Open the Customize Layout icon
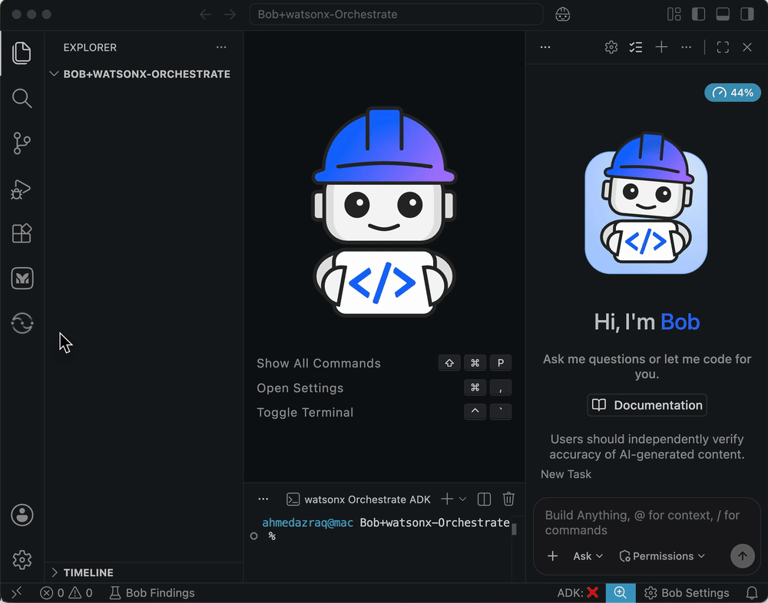The height and width of the screenshot is (603, 768). [x=674, y=15]
